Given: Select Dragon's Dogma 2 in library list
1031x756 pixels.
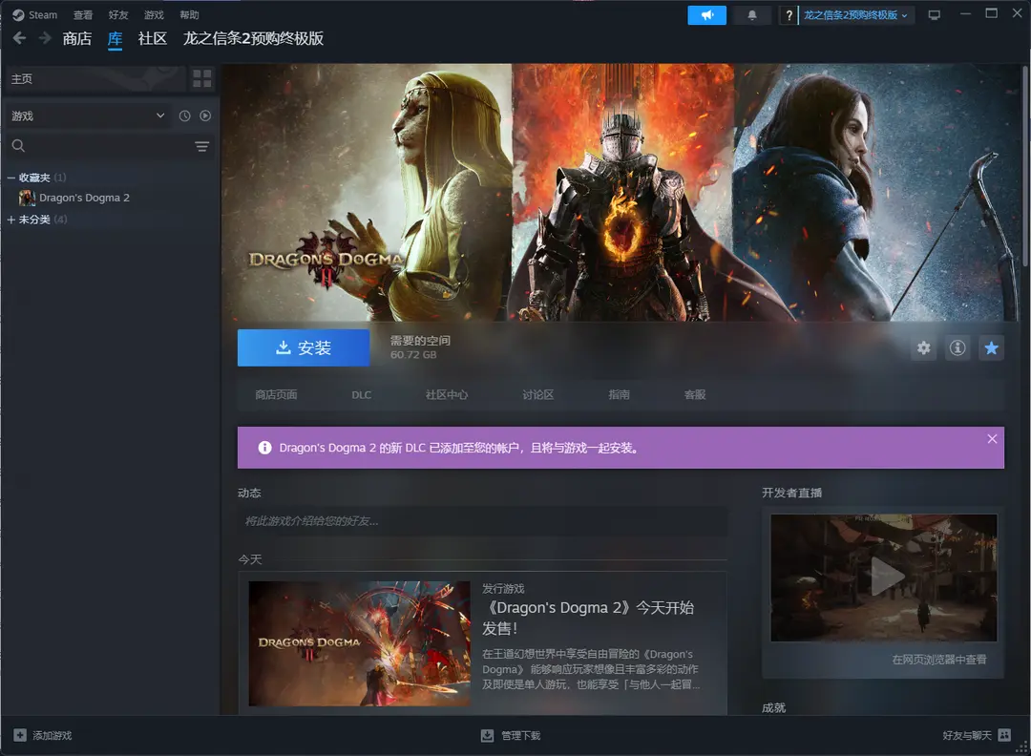Looking at the screenshot, I should pos(84,198).
